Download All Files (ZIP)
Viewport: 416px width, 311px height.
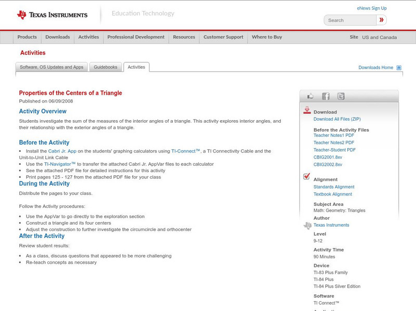[x=337, y=119]
